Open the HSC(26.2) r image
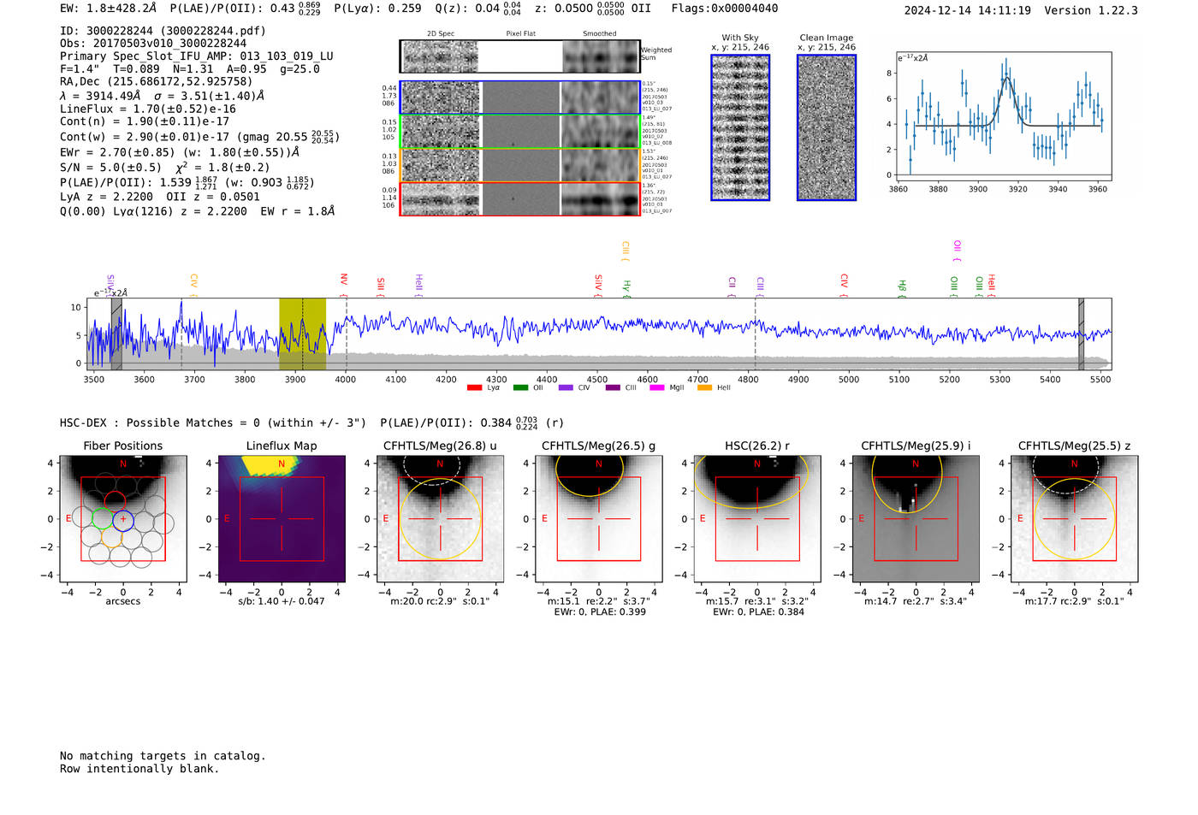This screenshot has height=815, width=1198. pyautogui.click(x=756, y=519)
